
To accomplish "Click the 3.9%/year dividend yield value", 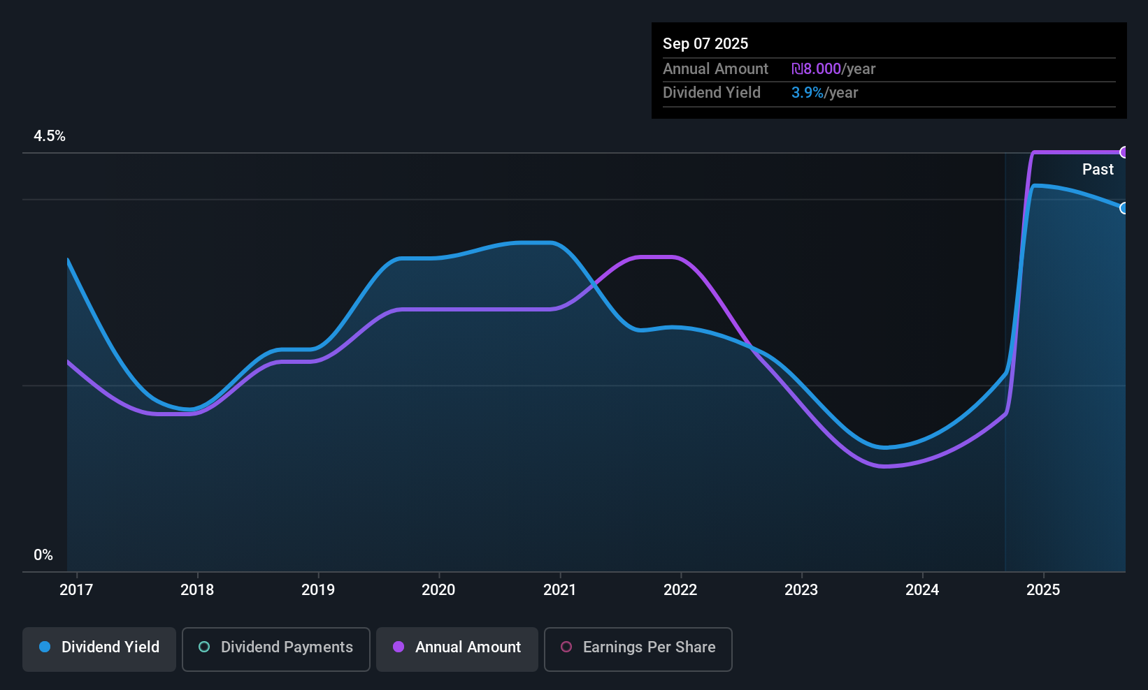I will click(825, 93).
